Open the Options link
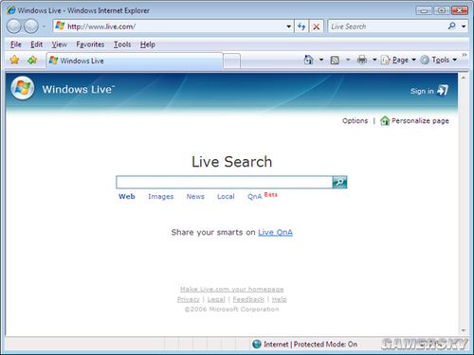 (355, 121)
